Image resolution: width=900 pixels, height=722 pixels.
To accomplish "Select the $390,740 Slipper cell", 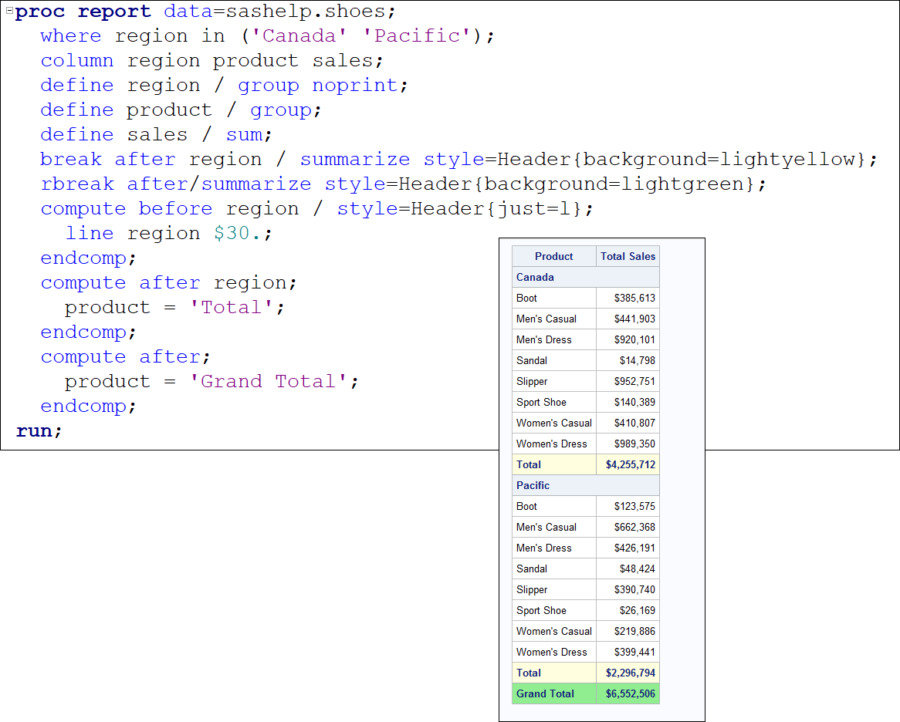I will pyautogui.click(x=628, y=589).
